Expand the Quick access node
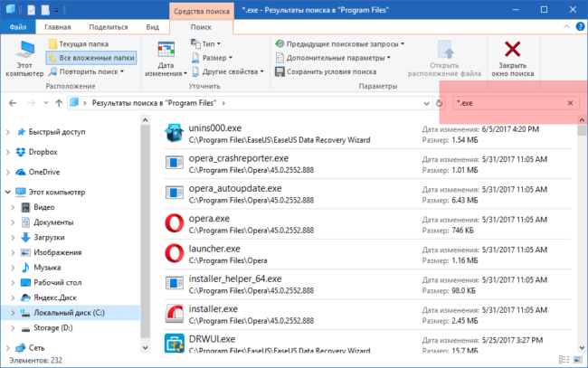This screenshot has width=588, height=368. tap(8, 132)
